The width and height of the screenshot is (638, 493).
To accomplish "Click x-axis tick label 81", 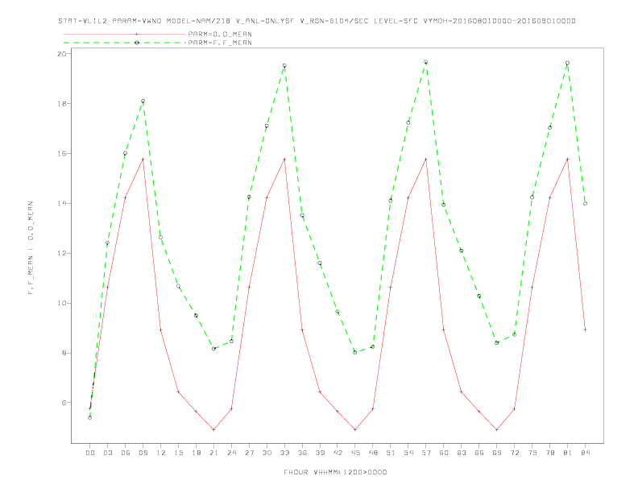I will 568,453.
